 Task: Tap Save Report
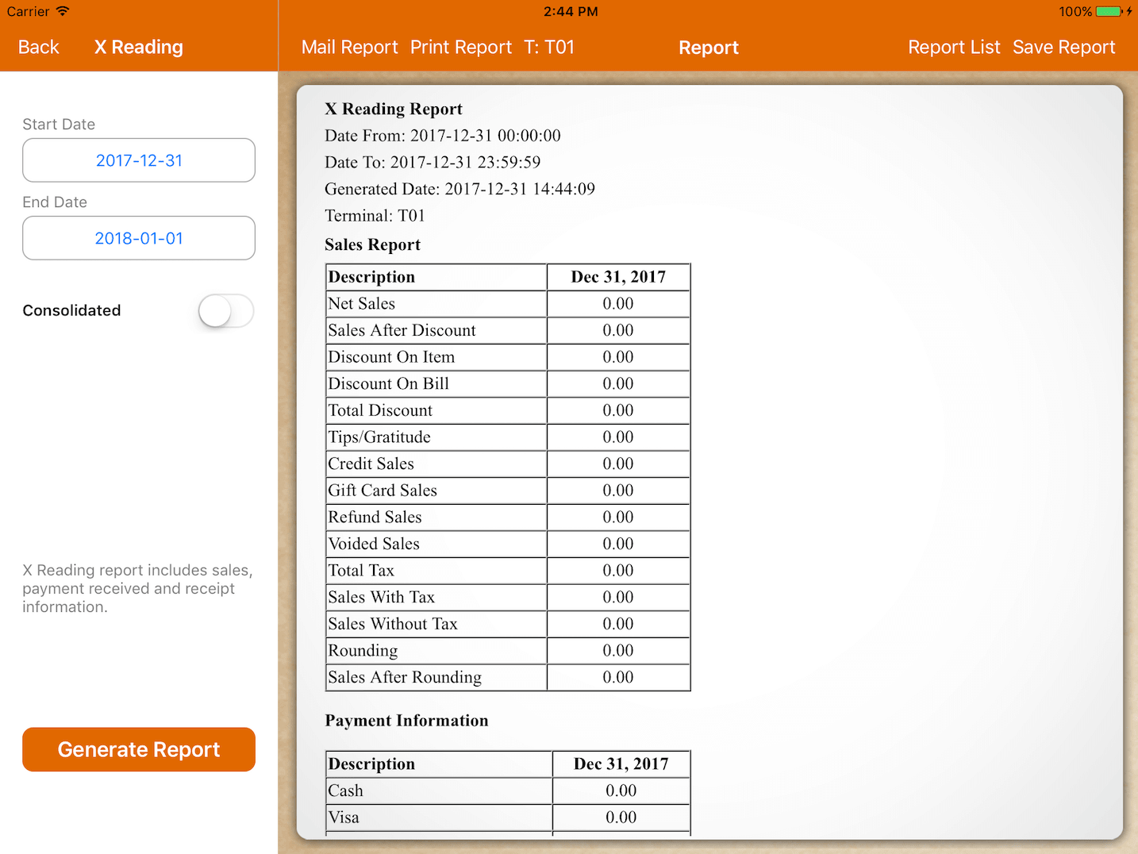[1064, 48]
